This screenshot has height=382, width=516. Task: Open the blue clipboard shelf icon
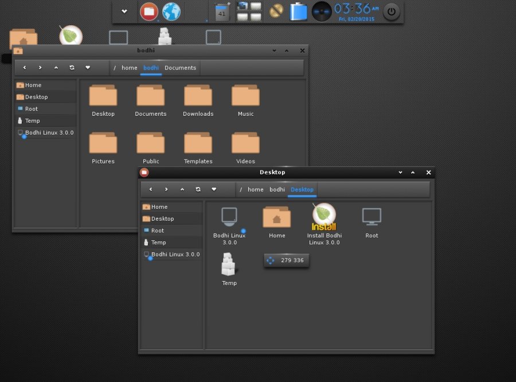(299, 11)
